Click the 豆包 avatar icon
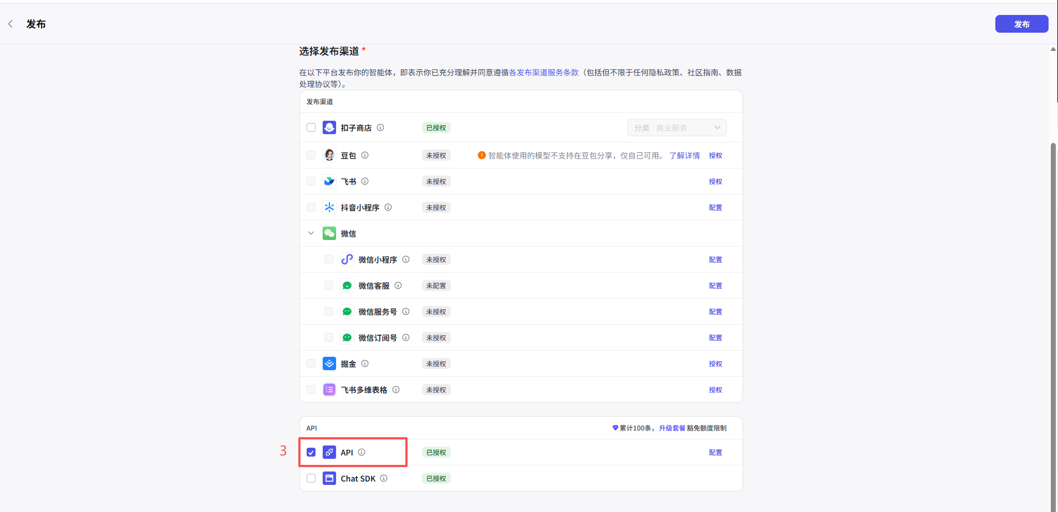The height and width of the screenshot is (512, 1058). 329,155
